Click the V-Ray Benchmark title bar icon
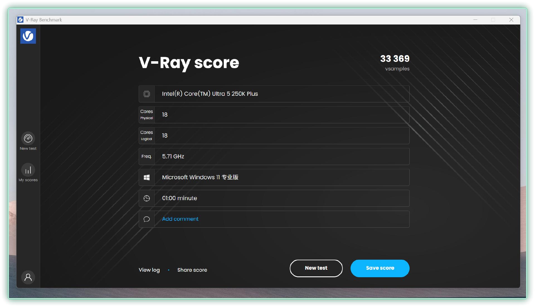 click(20, 20)
